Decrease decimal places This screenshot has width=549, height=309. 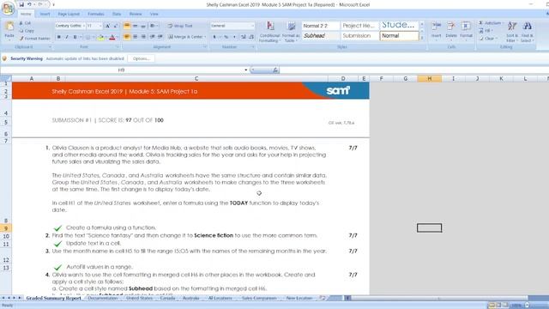click(251, 37)
